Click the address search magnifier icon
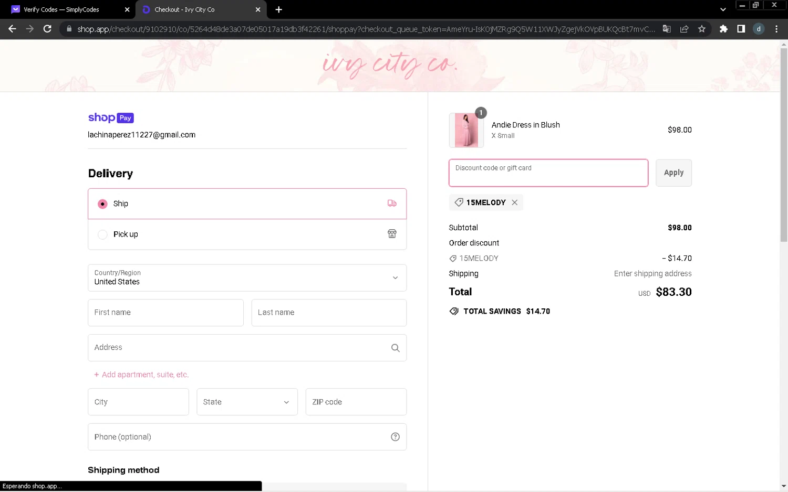788x492 pixels. click(x=395, y=348)
